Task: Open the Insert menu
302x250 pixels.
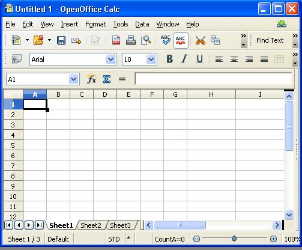Action: coord(70,24)
